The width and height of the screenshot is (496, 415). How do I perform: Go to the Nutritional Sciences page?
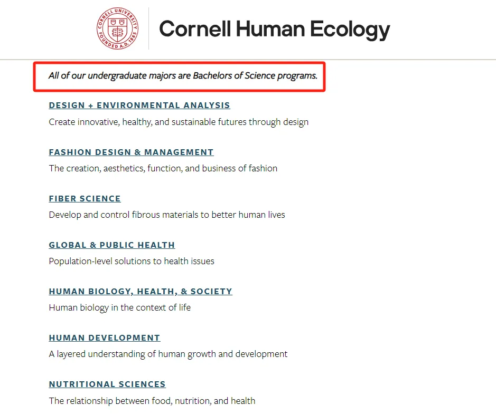point(107,384)
